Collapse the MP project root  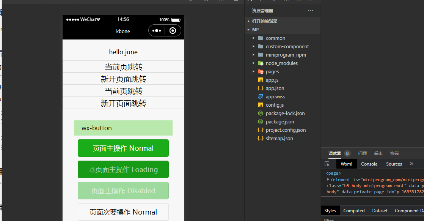coord(248,30)
